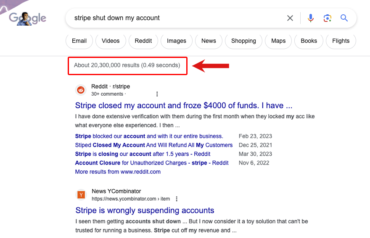Start voice search with microphone icon
This screenshot has width=370, height=238.
pyautogui.click(x=311, y=18)
